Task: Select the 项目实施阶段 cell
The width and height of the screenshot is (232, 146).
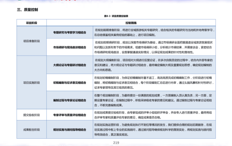Action: click(31, 83)
